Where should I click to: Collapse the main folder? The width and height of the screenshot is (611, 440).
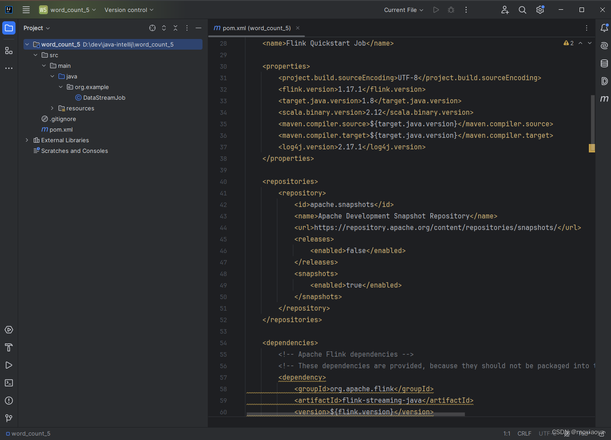(x=44, y=66)
